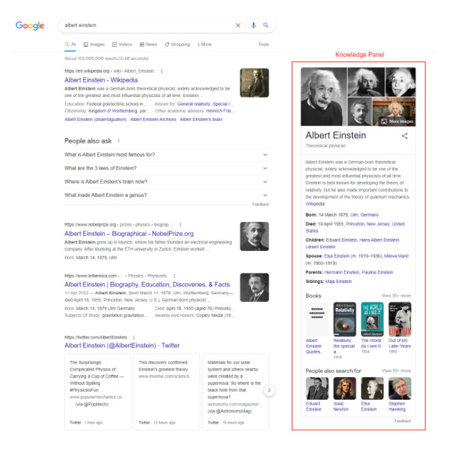This screenshot has width=451, height=458.
Task: Click View 10+ more people link
Action: pos(397,370)
